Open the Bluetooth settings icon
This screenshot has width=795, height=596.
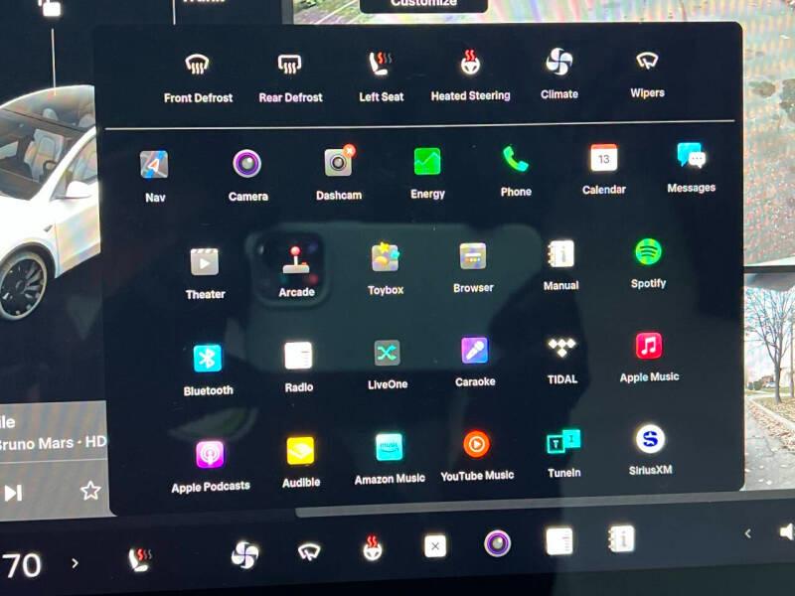(208, 359)
